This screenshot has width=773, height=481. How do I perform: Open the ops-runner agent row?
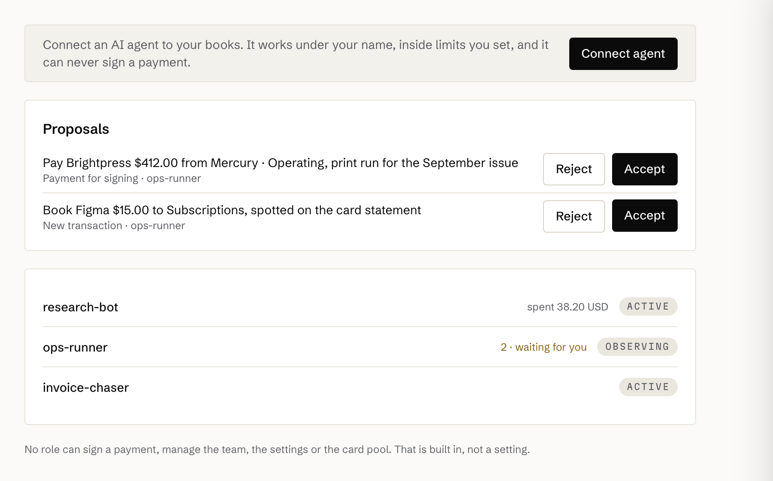(360, 347)
